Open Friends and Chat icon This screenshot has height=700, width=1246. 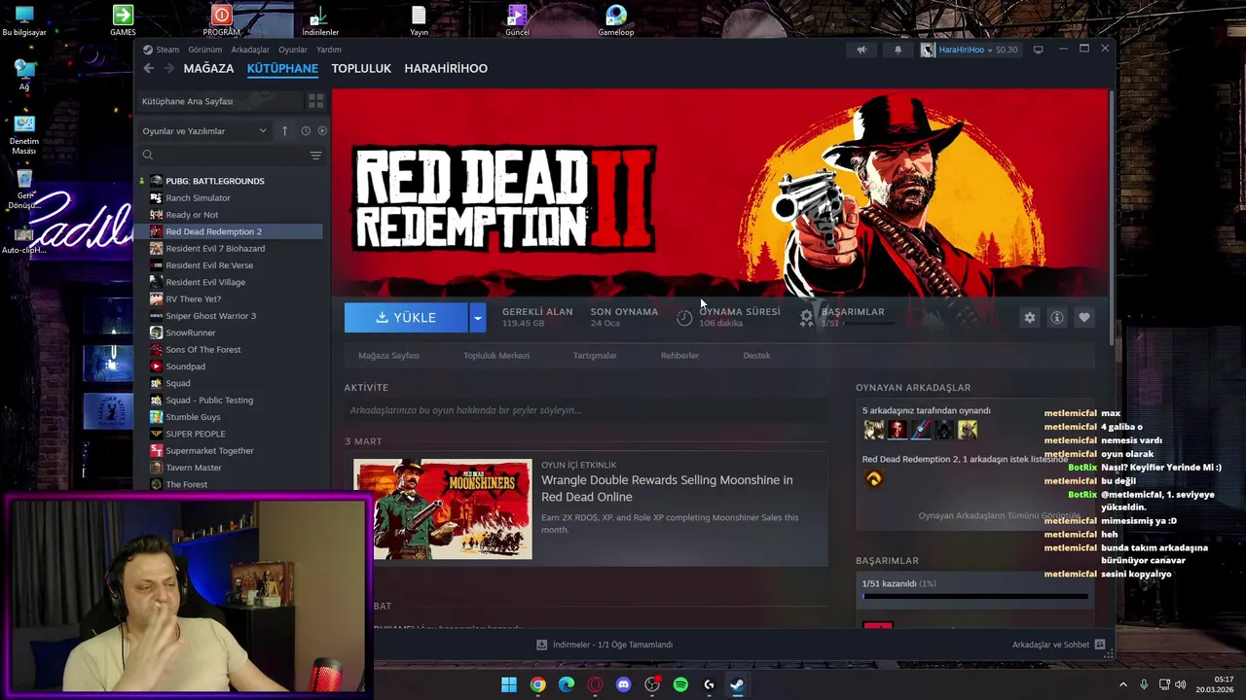(1100, 645)
